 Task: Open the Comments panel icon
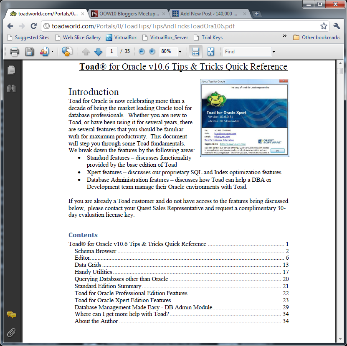coord(11,315)
